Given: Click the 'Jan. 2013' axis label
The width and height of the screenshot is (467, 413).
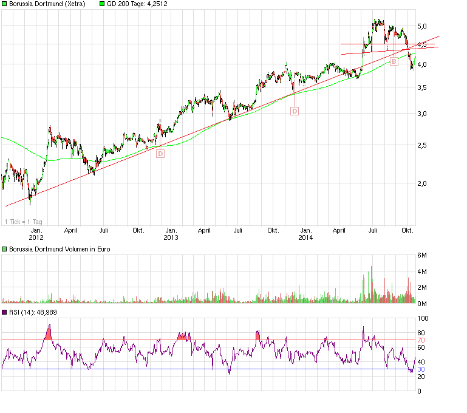Looking at the screenshot, I should 171,234.
